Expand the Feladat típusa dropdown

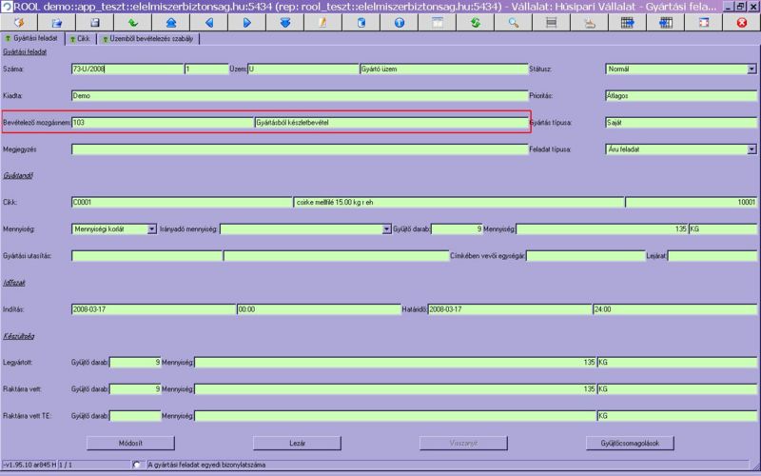tap(751, 149)
